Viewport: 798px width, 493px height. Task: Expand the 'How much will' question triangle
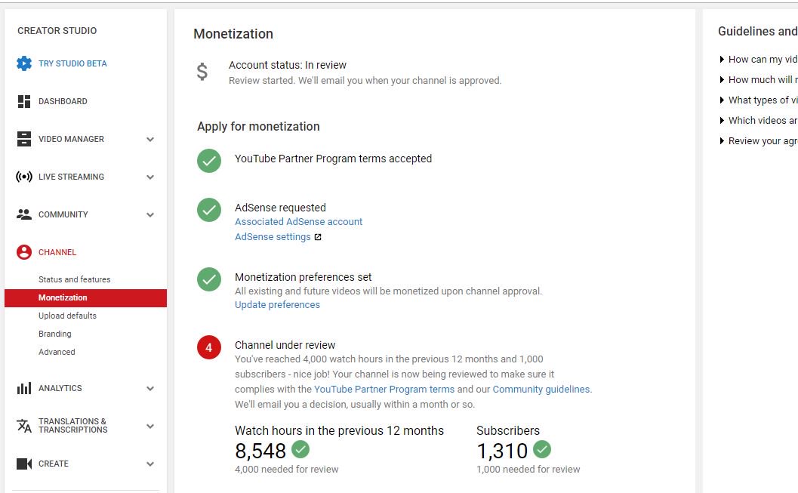tap(722, 80)
